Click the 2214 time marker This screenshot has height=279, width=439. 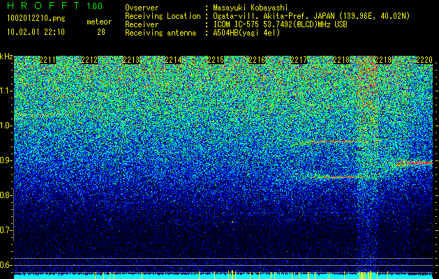174,60
